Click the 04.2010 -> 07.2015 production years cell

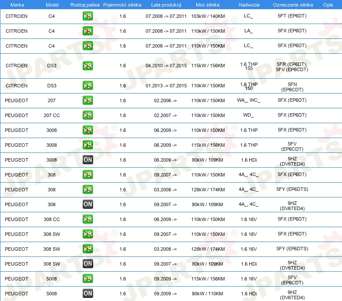166,66
